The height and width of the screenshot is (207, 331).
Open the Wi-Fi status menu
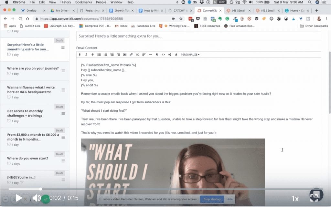pyautogui.click(x=244, y=2)
